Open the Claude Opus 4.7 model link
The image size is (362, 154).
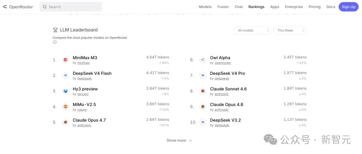(89, 120)
